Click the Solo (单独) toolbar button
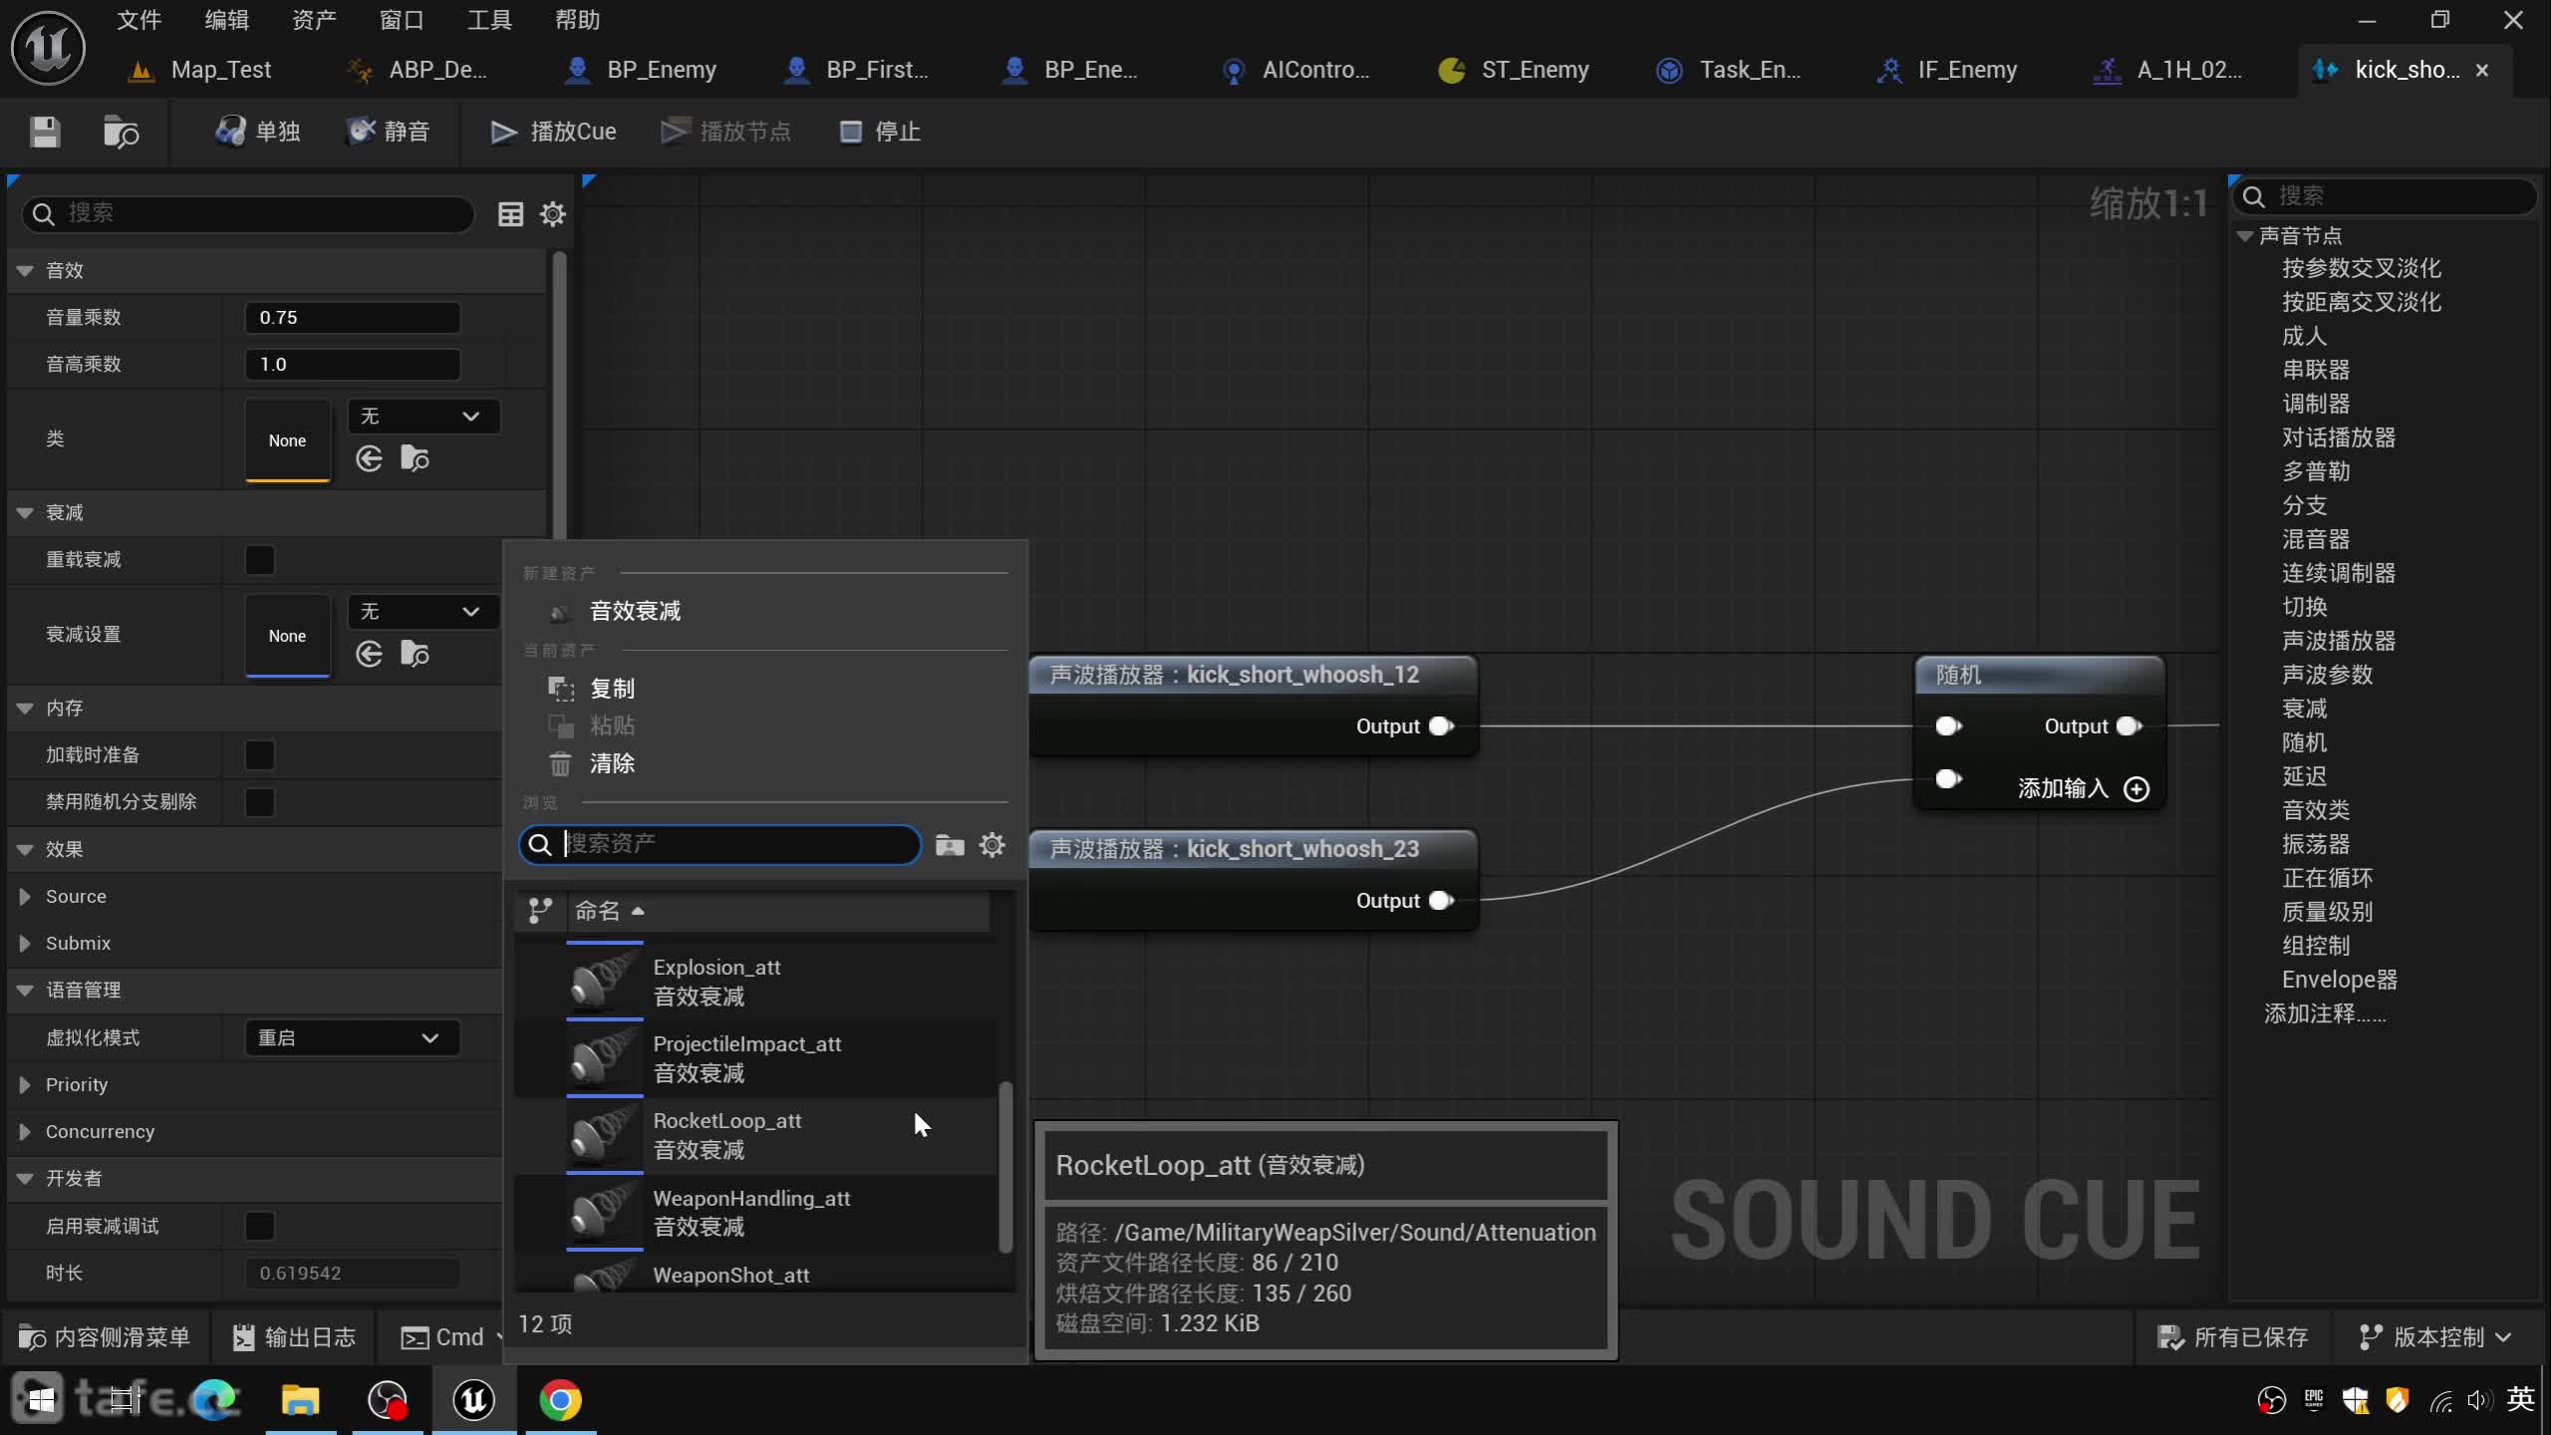Image resolution: width=2551 pixels, height=1435 pixels. tap(258, 132)
